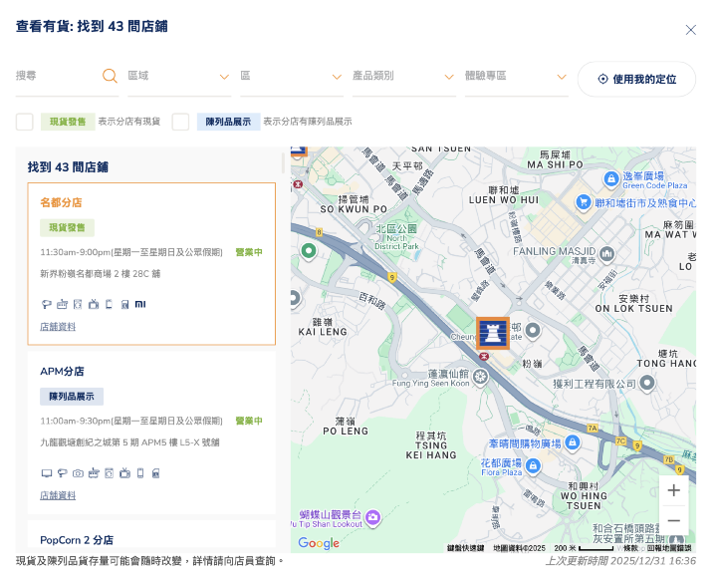Expand the 體驗專區 experience zone dropdown
717x579 pixels.
coord(516,77)
